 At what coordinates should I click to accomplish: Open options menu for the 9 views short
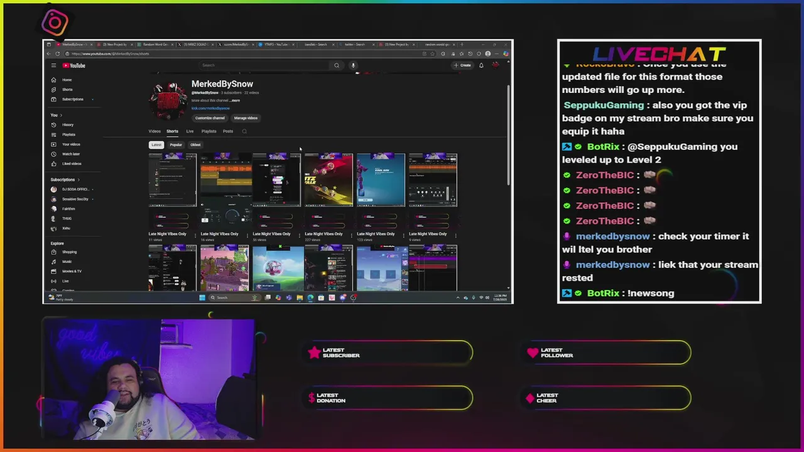click(455, 235)
